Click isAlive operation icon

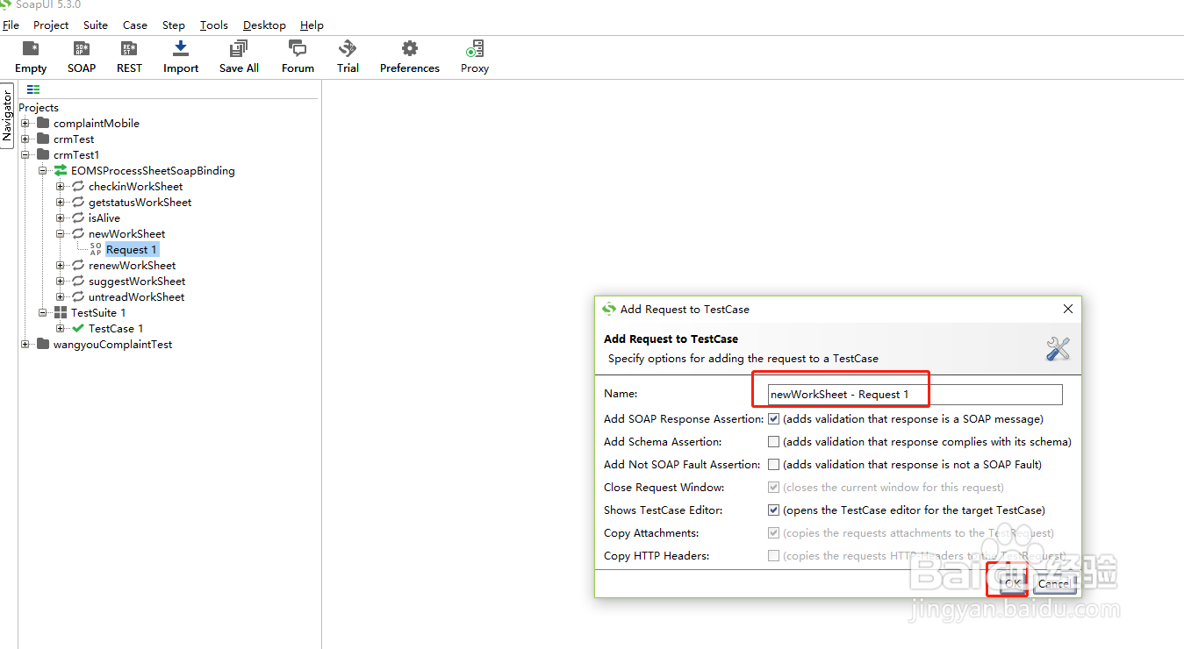click(x=78, y=218)
